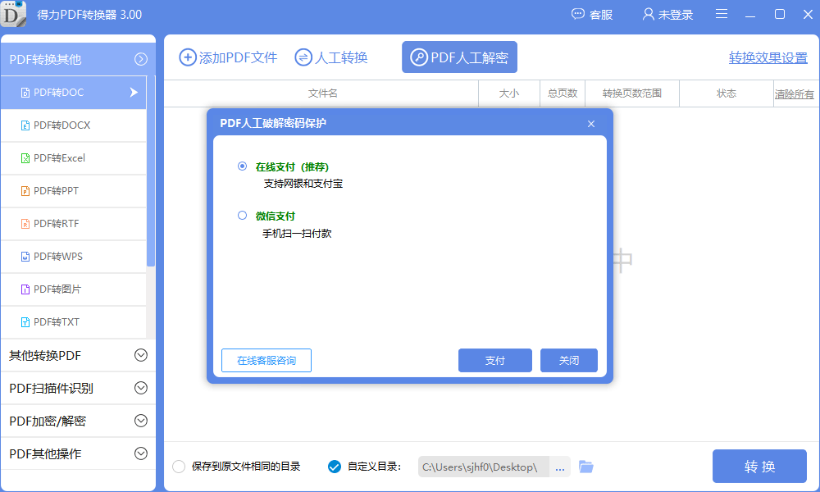Viewport: 820px width, 492px height.
Task: Close the PDF人工破解密码保护 dialog with X
Action: coord(591,124)
